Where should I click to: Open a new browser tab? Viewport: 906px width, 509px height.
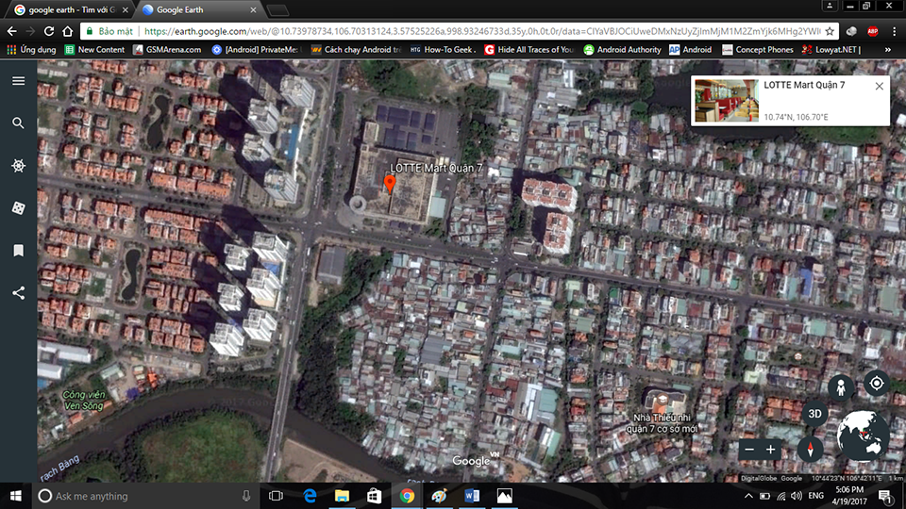click(277, 9)
